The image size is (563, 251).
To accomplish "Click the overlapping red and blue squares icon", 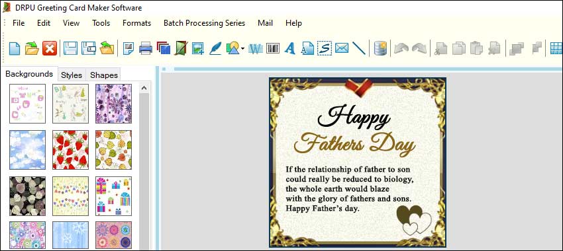I will (x=164, y=48).
